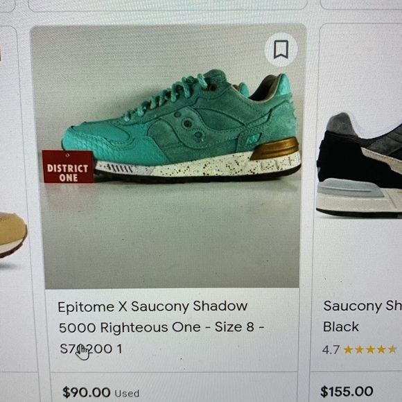Click the gold heel of the teal shoe

(274, 148)
